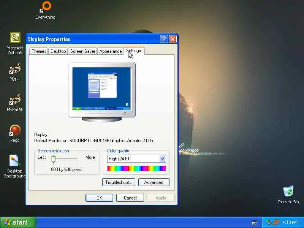
Task: Open Advanced display settings
Action: (154, 182)
